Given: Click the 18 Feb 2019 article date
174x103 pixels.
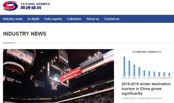Looking at the screenshot, I should 129,98.
